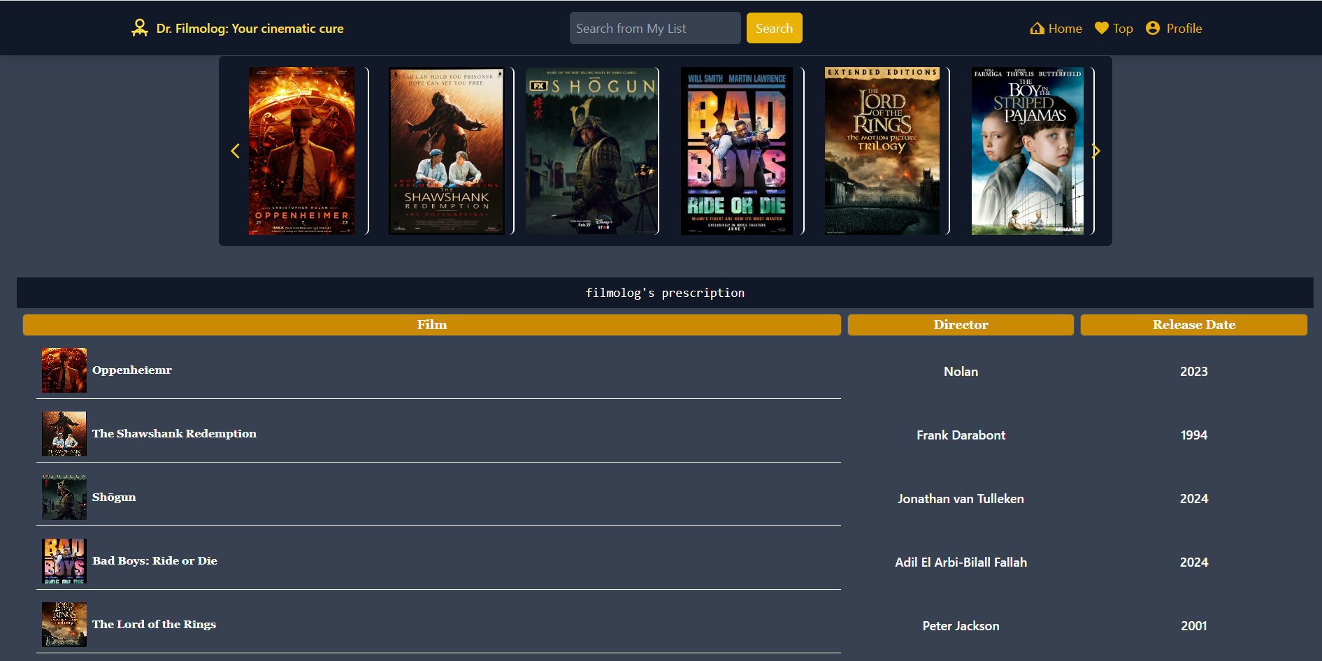The width and height of the screenshot is (1322, 661).
Task: Click the Dr. Filmolog site title
Action: [250, 29]
